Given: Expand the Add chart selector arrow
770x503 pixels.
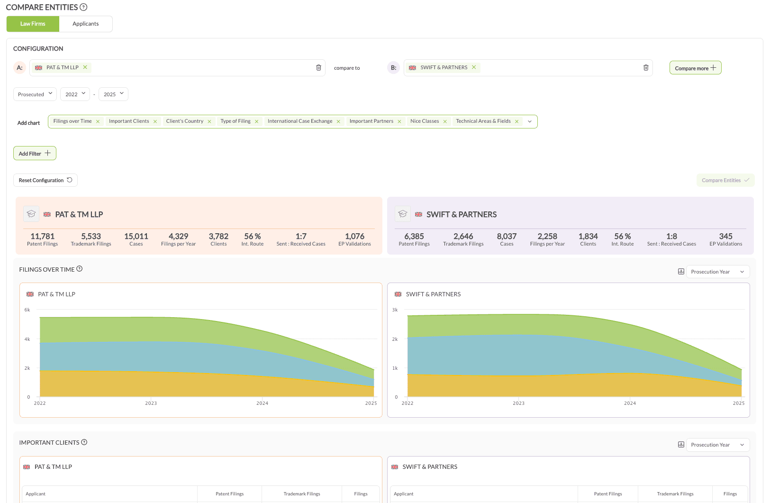Looking at the screenshot, I should pos(530,121).
